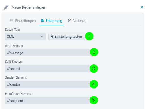The width and height of the screenshot is (145, 109).
Task: Click the green marker number 2
Action: tap(94, 52)
